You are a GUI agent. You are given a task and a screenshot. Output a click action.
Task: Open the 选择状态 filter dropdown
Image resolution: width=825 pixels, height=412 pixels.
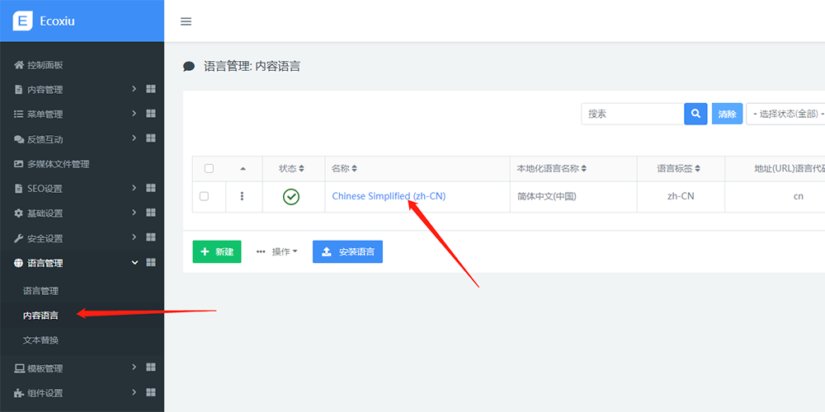point(785,114)
